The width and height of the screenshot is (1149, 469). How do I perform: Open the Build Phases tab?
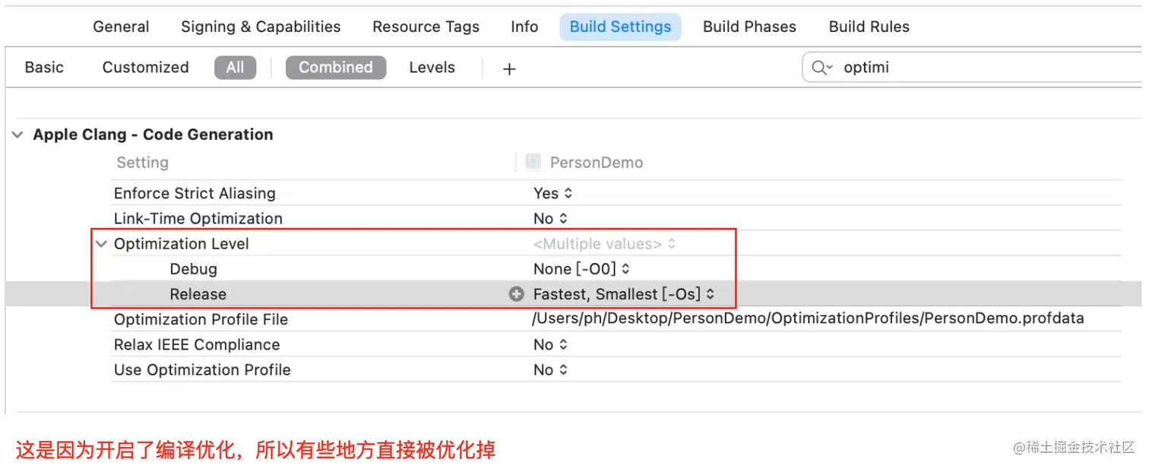tap(749, 27)
